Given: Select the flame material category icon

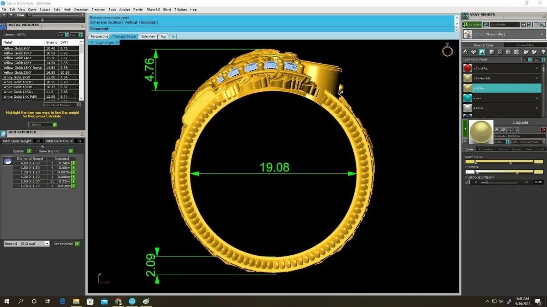Looking at the screenshot, I should point(466,52).
